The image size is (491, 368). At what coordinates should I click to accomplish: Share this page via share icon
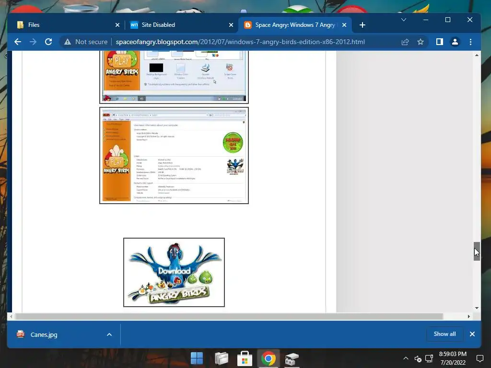coord(405,42)
